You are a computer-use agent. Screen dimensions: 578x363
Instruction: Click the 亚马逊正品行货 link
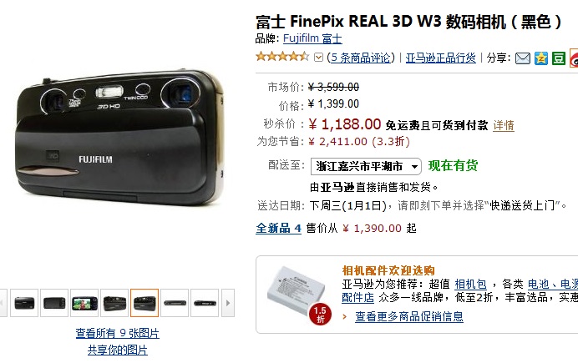pos(440,58)
